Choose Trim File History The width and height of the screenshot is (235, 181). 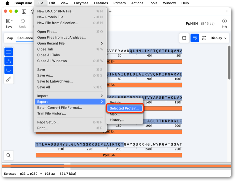pyautogui.click(x=70, y=113)
